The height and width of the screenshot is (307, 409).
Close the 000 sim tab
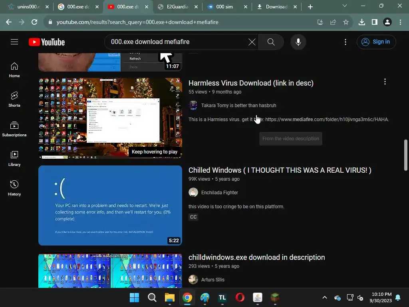coord(246,7)
